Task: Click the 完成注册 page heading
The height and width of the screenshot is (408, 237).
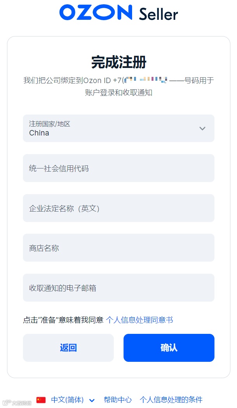Action: (118, 61)
